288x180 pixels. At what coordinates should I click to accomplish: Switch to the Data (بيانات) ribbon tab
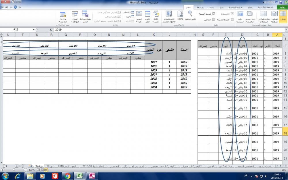coord(211,7)
